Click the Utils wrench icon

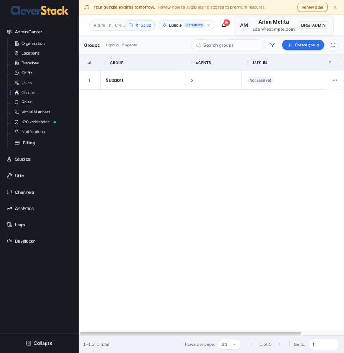(9, 176)
